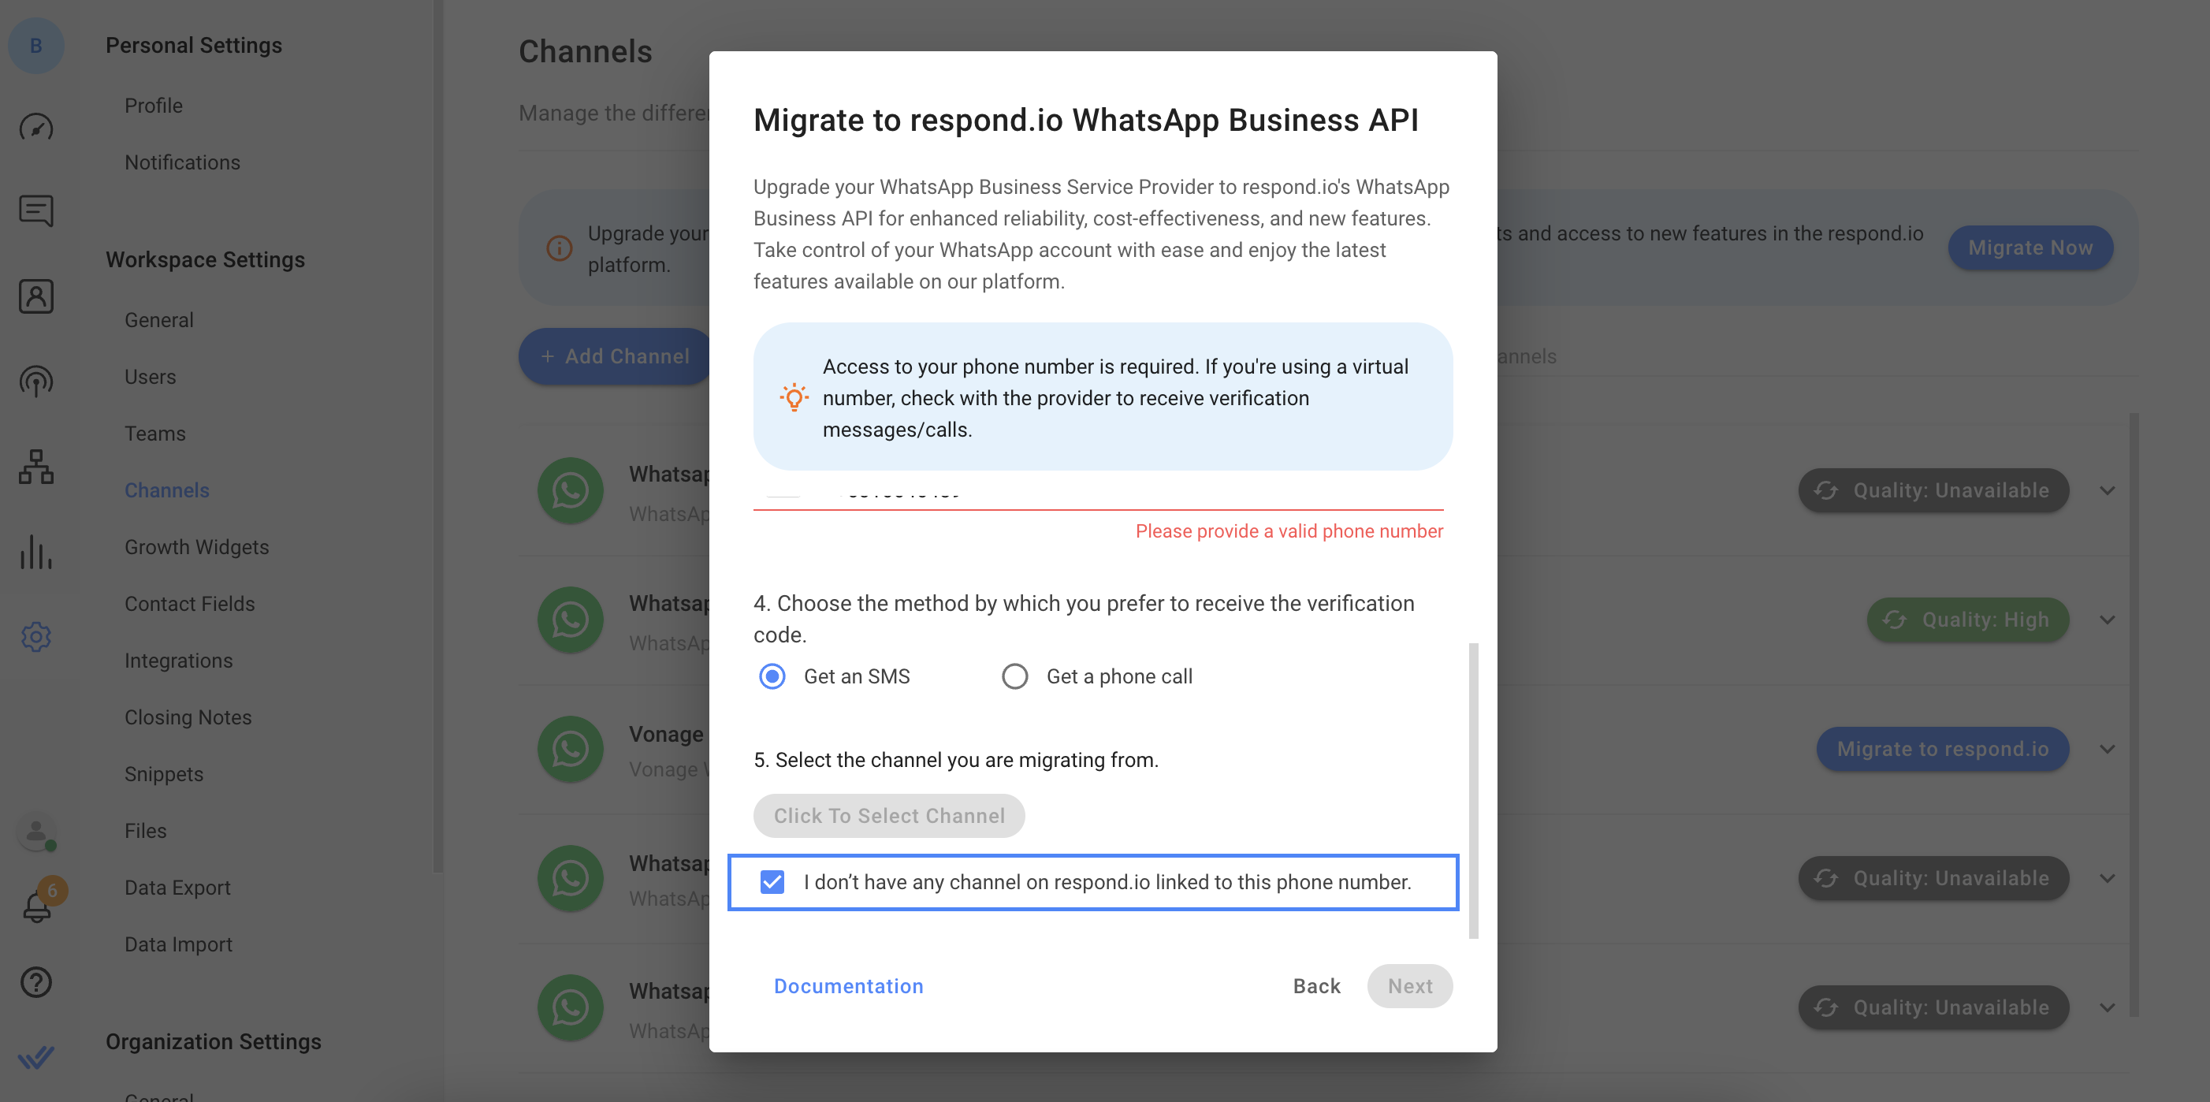Screen dimensions: 2210x1102
Task: Select the Get an SMS radio option
Action: click(772, 676)
